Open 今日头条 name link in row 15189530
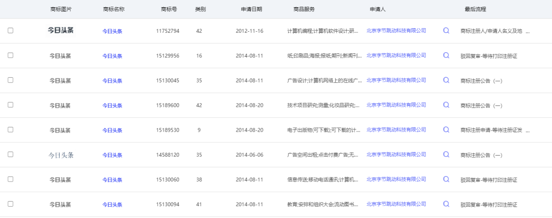 tap(112, 130)
